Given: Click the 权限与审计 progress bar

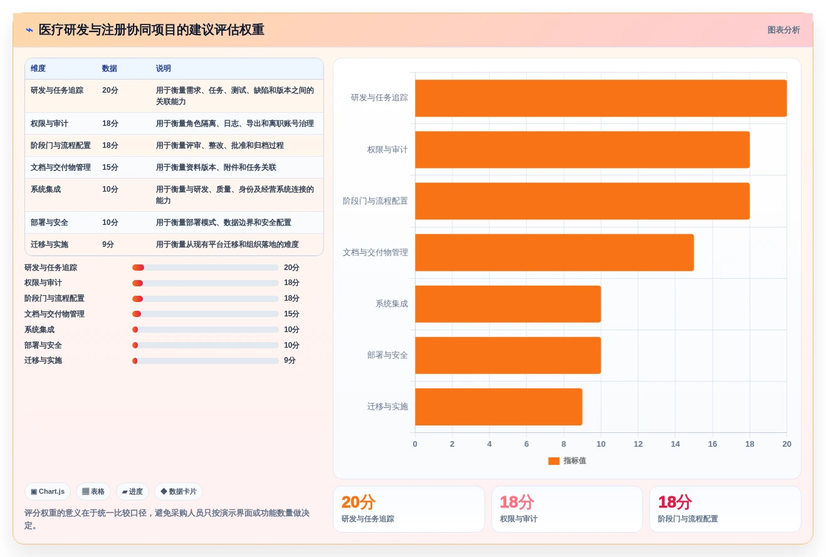Looking at the screenshot, I should coord(206,283).
